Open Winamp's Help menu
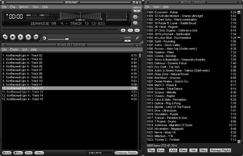This screenshot has height=156, width=243. tap(45, 7)
